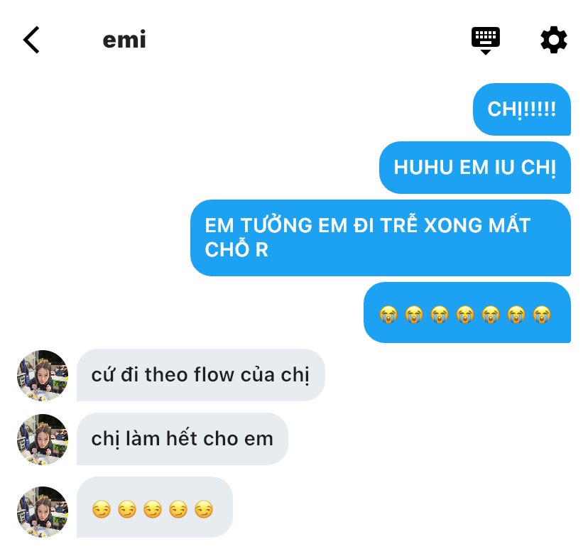The width and height of the screenshot is (588, 549).
Task: Tap the last smirking face emoji
Action: pos(204,509)
